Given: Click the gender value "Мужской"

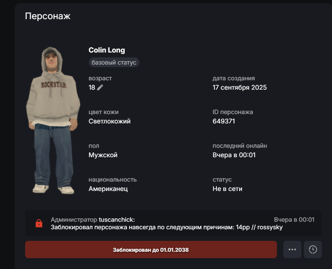Looking at the screenshot, I should (x=103, y=155).
